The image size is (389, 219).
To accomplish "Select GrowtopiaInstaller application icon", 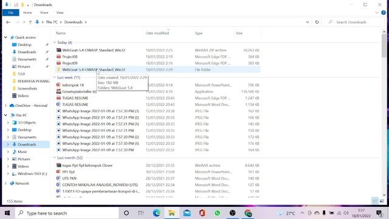I will pyautogui.click(x=58, y=91).
